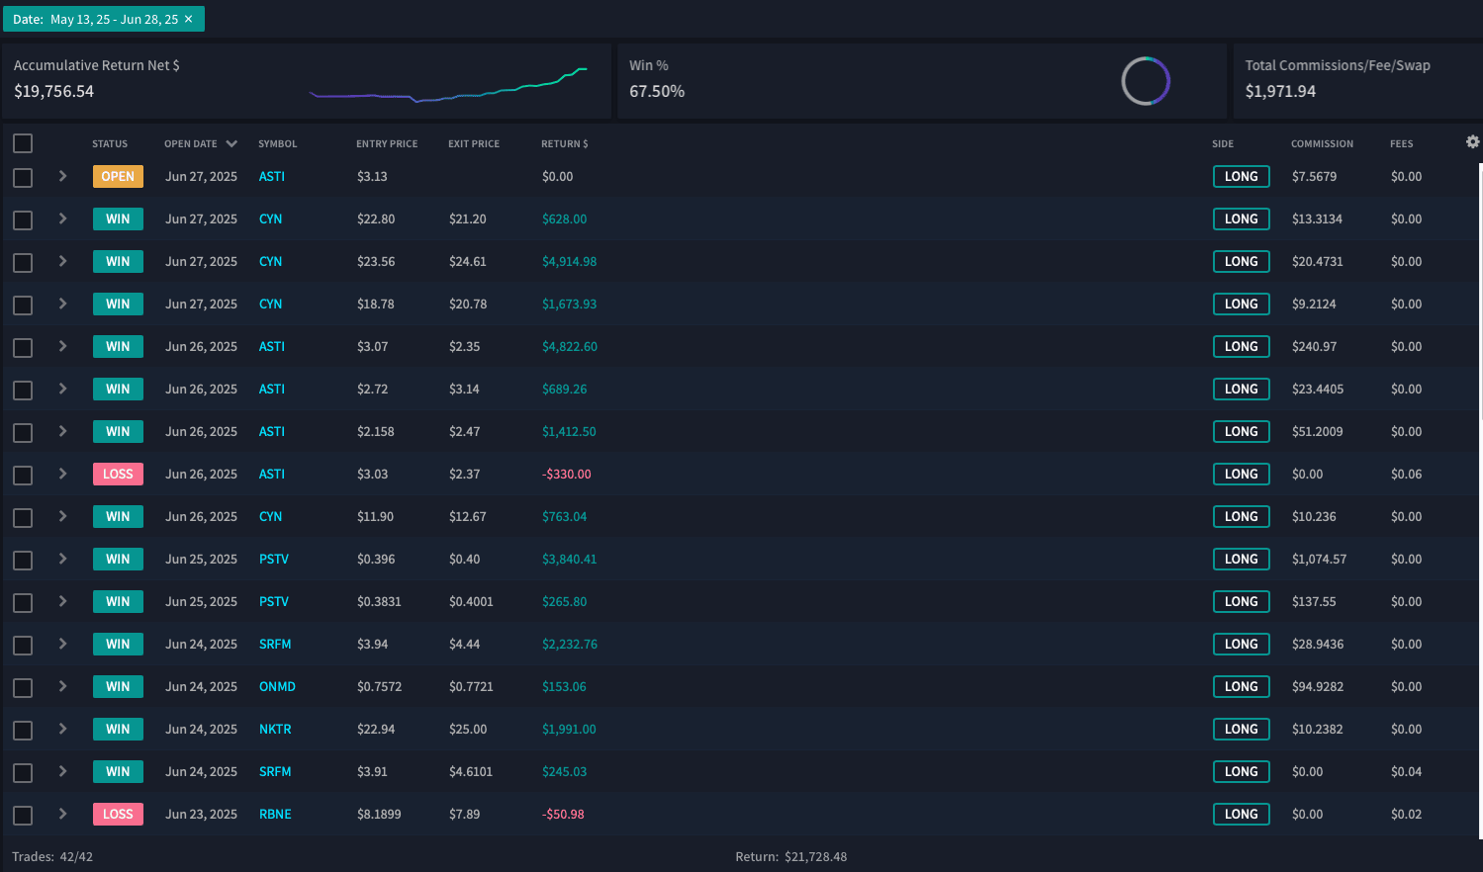Image resolution: width=1483 pixels, height=872 pixels.
Task: Click WIN badge on the NKTR row
Action: click(x=118, y=729)
